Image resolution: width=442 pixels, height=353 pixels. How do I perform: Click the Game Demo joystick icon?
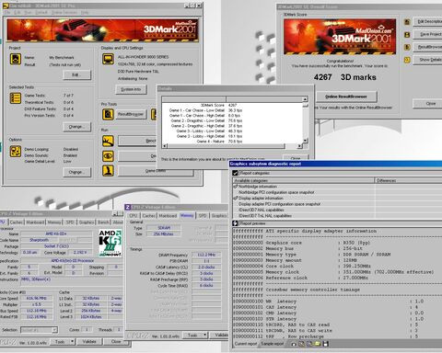coord(108,171)
